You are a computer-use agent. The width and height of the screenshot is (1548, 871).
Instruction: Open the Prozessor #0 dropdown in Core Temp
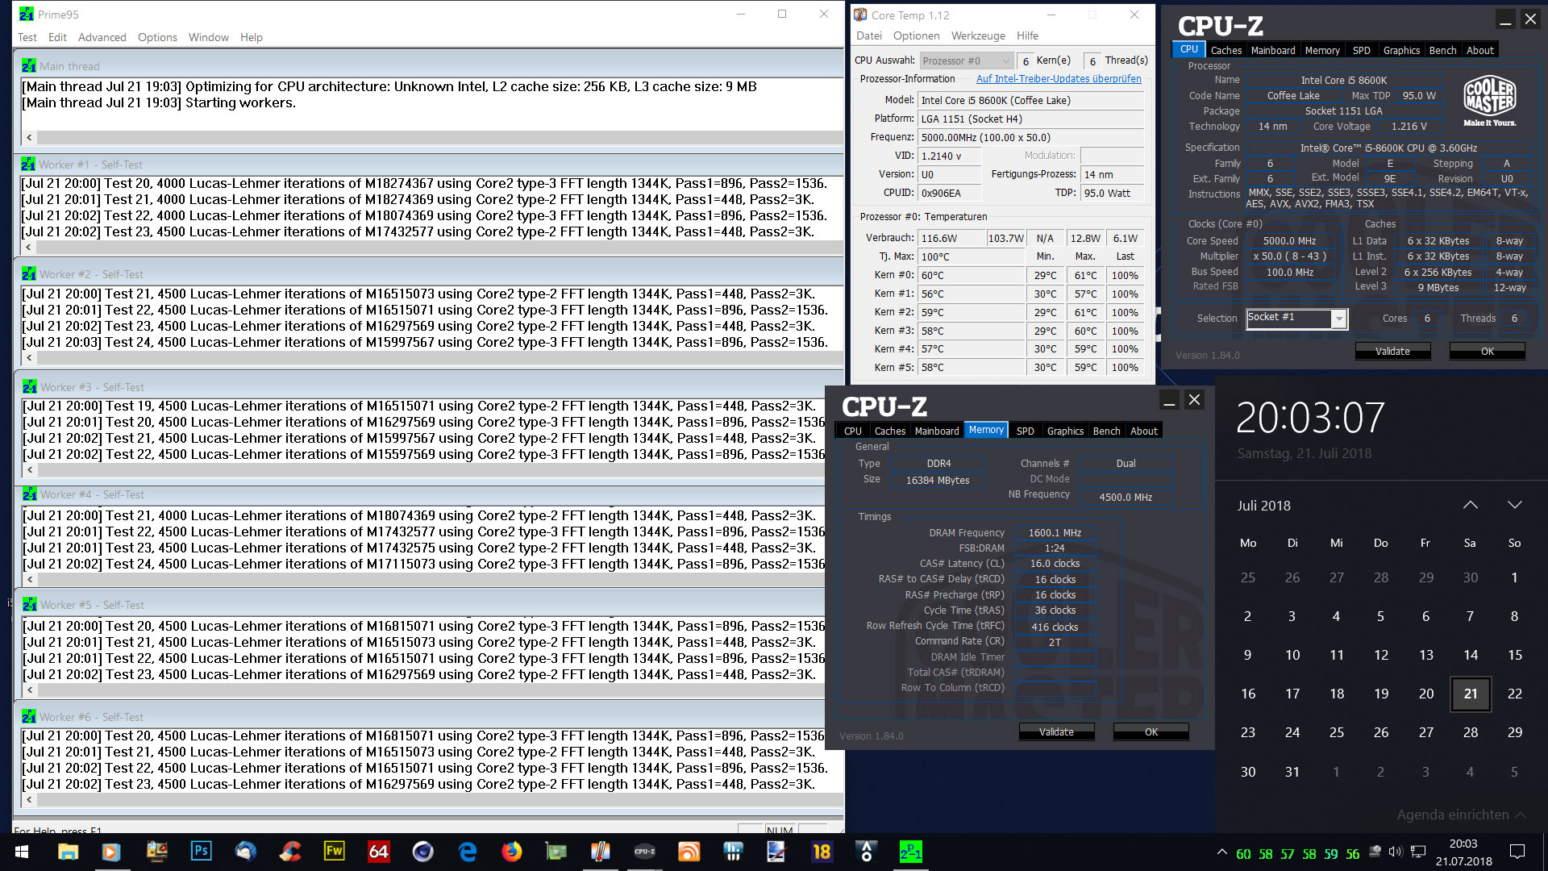pos(966,60)
